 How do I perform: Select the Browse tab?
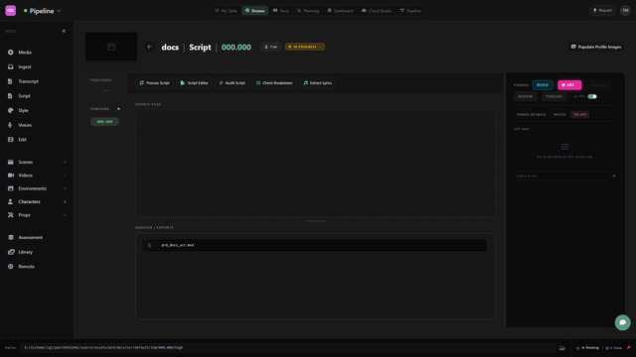pos(254,11)
